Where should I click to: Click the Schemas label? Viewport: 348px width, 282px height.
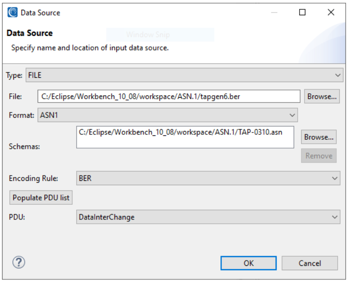tap(24, 146)
